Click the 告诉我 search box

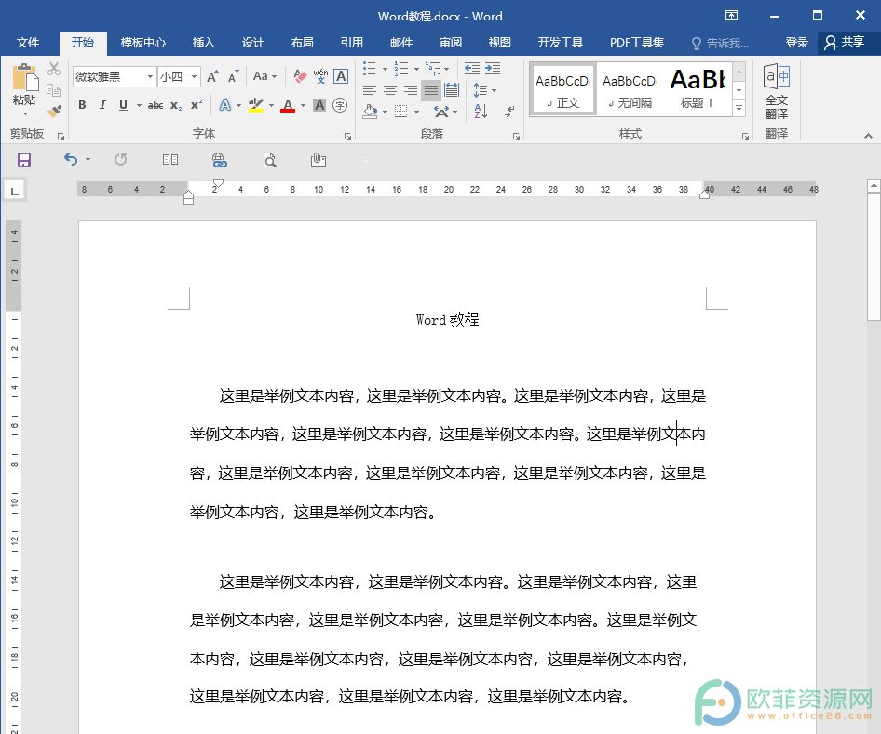click(x=720, y=43)
